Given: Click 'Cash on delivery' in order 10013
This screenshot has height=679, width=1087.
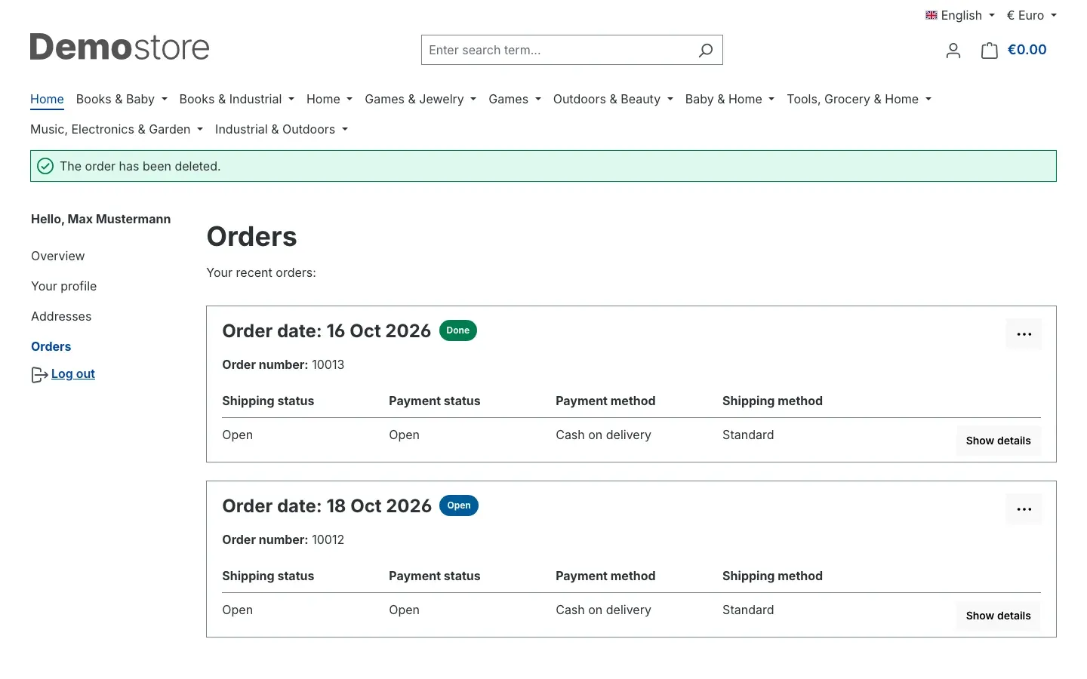Looking at the screenshot, I should tap(603, 435).
